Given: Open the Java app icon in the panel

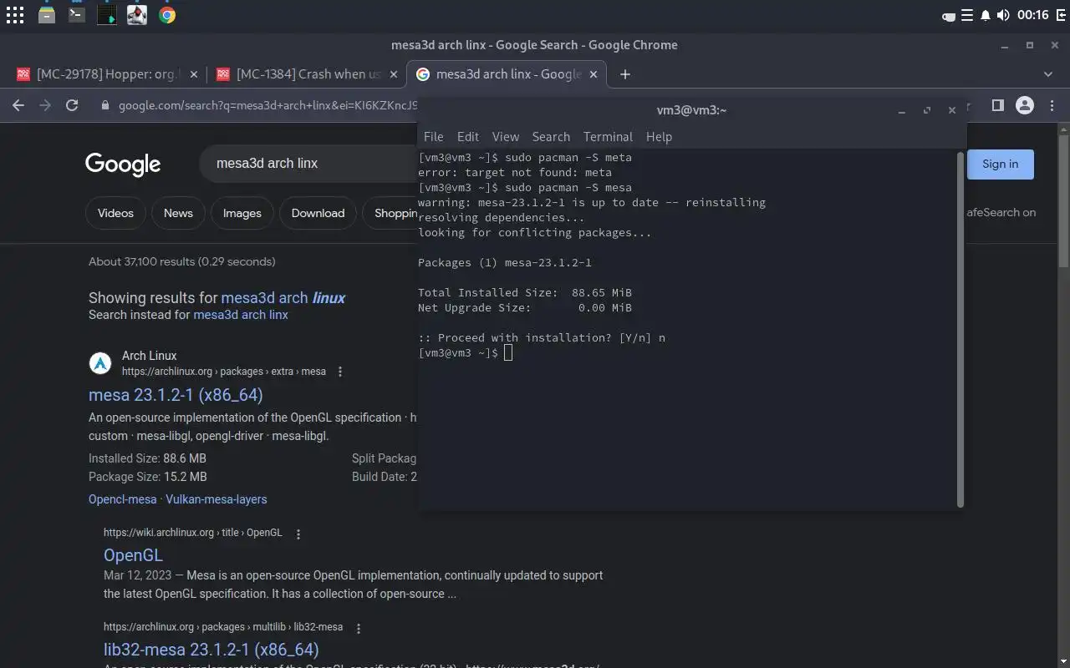Looking at the screenshot, I should 137,14.
